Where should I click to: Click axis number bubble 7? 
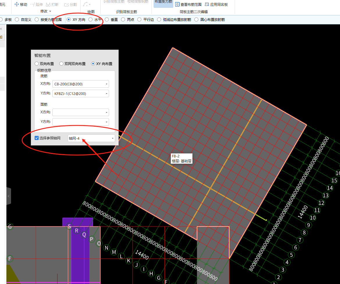300,240
